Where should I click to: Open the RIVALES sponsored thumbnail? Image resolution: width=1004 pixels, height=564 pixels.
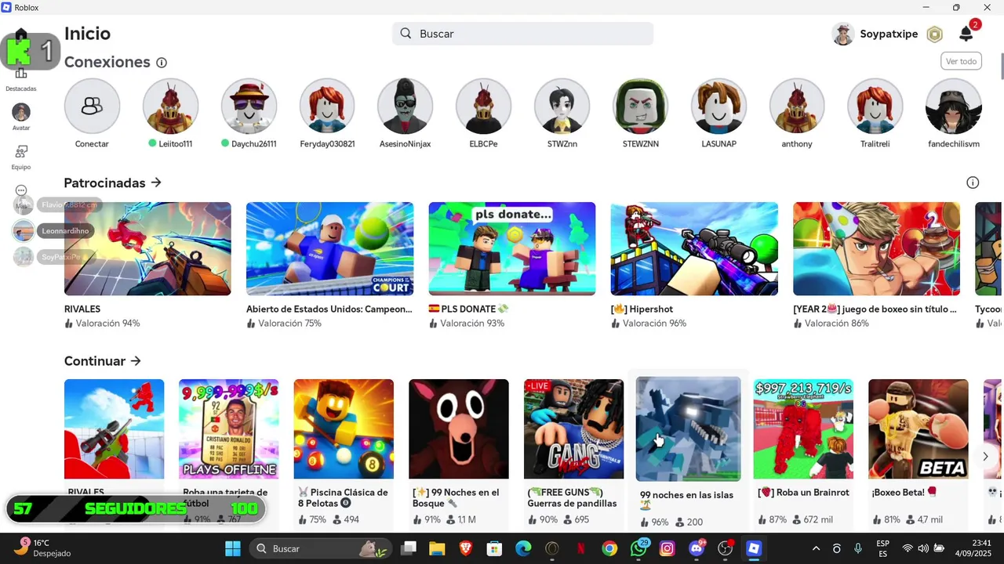click(147, 248)
